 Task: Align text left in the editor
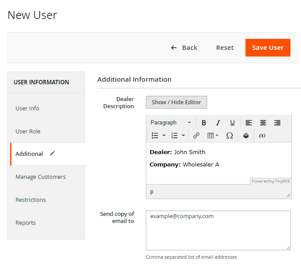click(x=249, y=123)
